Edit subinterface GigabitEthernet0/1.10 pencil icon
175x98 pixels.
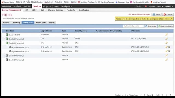click(x=167, y=47)
